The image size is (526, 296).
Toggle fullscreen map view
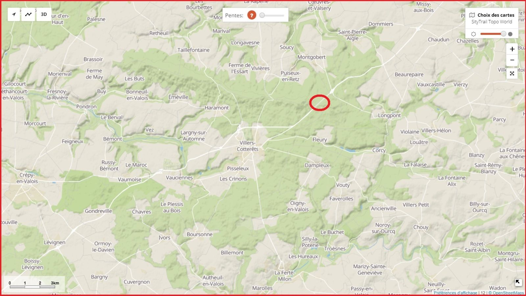[512, 73]
